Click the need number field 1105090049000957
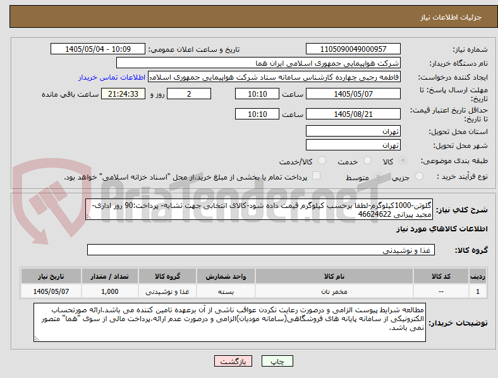This screenshot has width=498, height=378. (353, 49)
